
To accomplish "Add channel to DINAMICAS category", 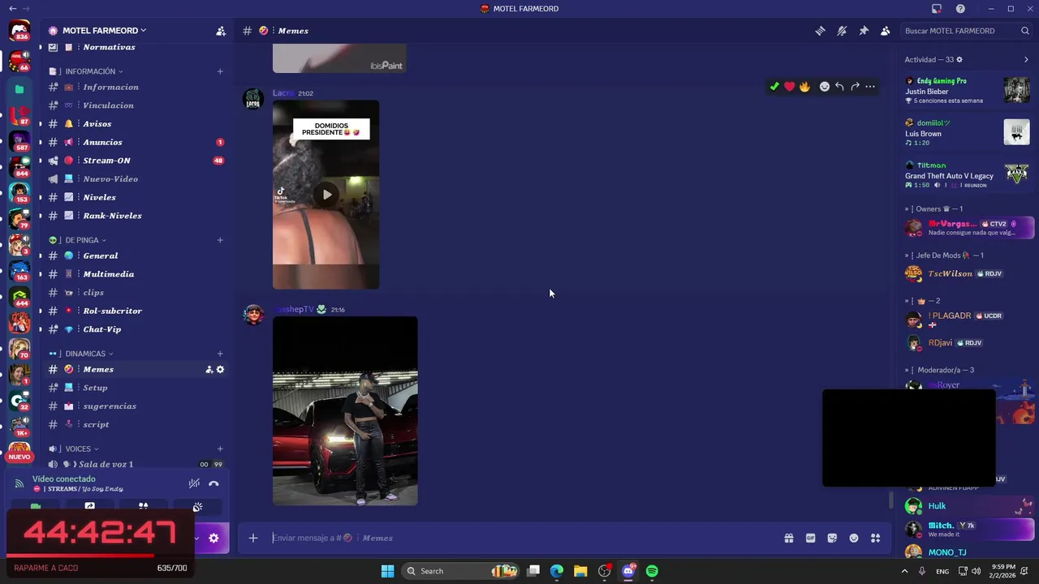I will [x=220, y=354].
